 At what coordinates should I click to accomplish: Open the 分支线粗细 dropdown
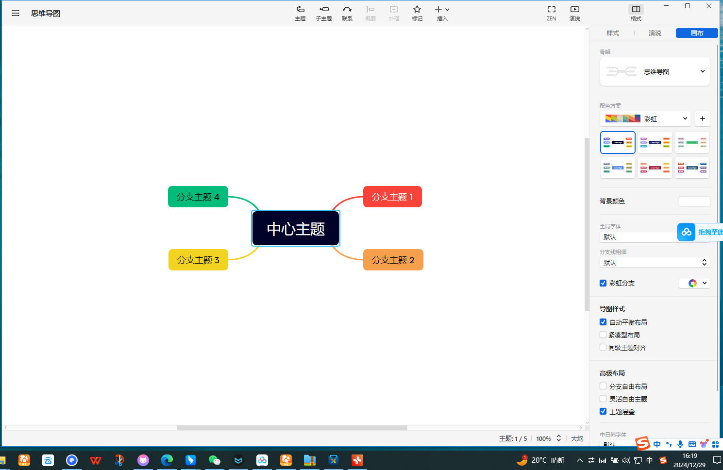click(655, 262)
